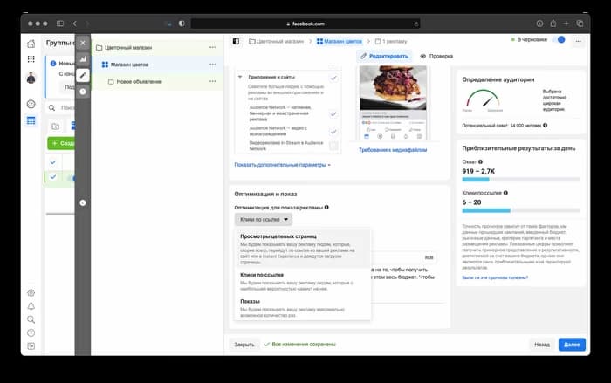Close the editing side panel with X
611x383 pixels.
(83, 42)
